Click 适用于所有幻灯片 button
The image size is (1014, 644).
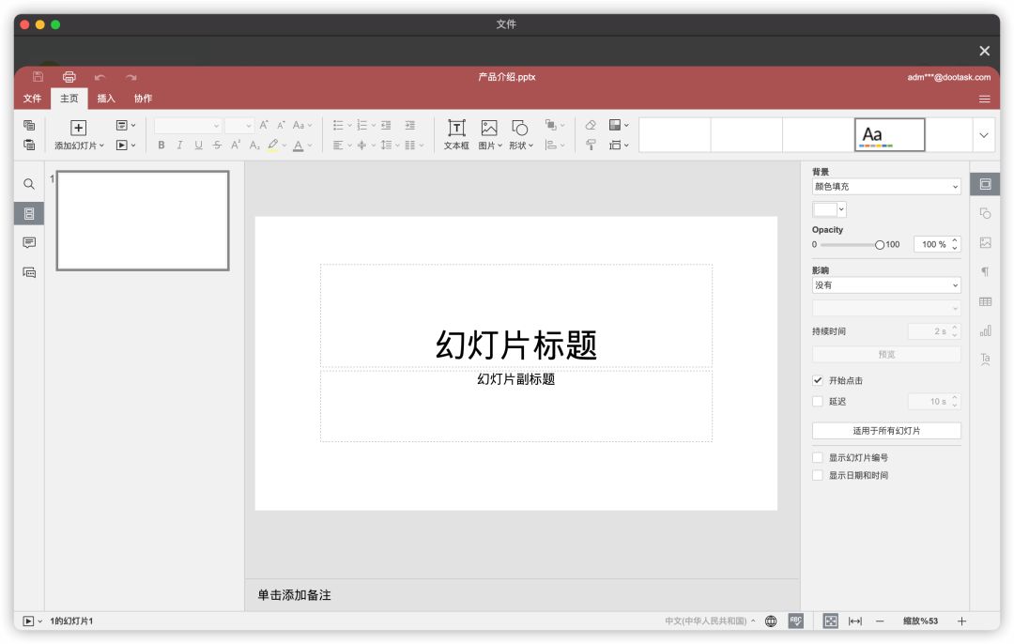886,431
